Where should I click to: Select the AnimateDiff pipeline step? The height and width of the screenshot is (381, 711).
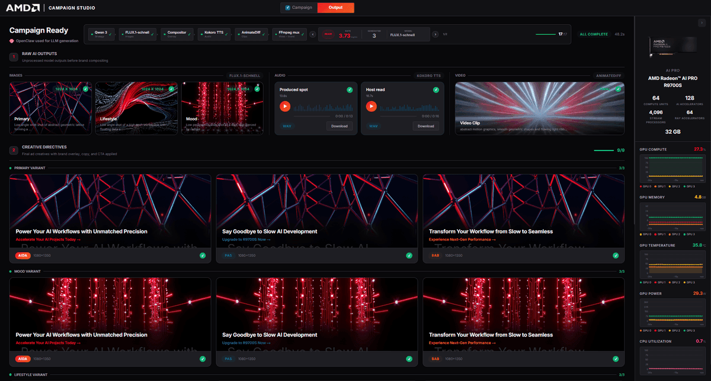coord(251,34)
